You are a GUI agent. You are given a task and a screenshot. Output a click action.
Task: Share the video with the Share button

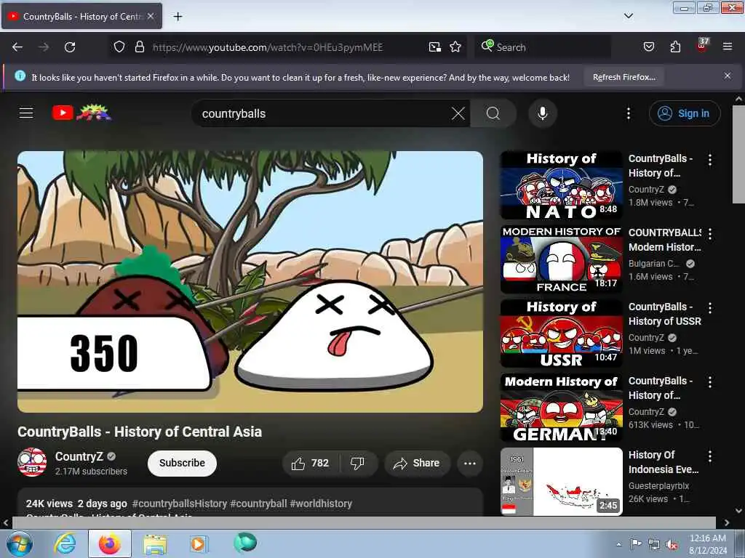coord(417,463)
